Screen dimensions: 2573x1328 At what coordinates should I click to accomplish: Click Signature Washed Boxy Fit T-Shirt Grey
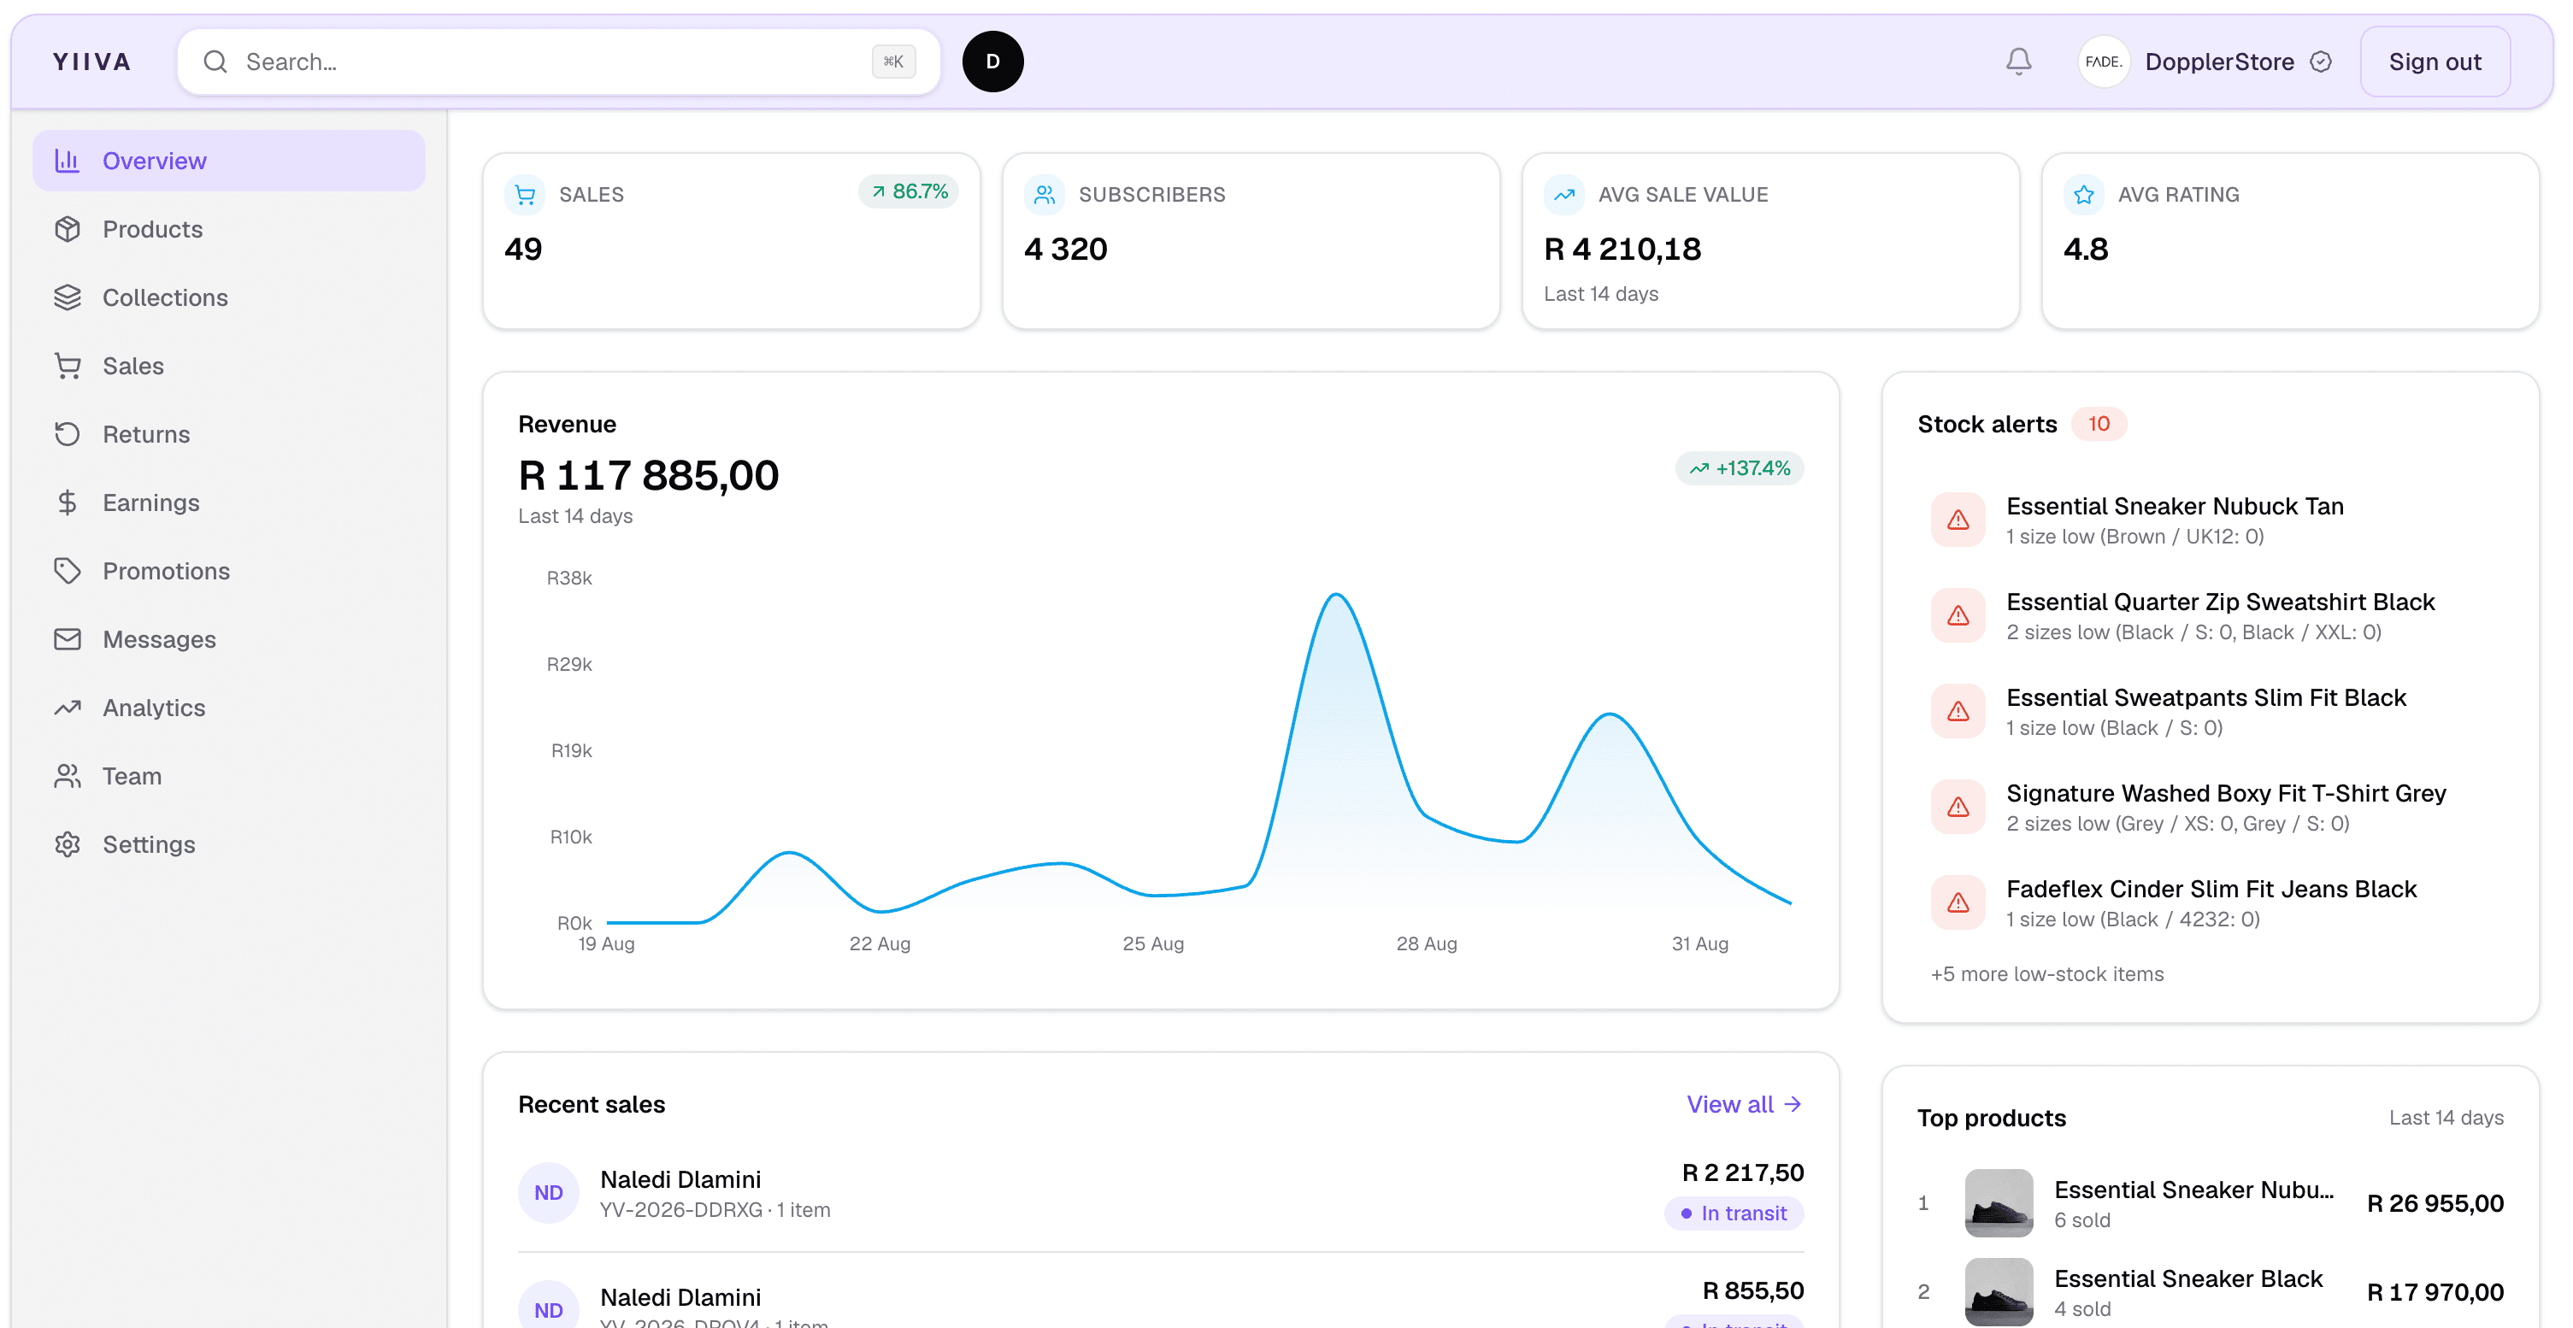[2225, 794]
